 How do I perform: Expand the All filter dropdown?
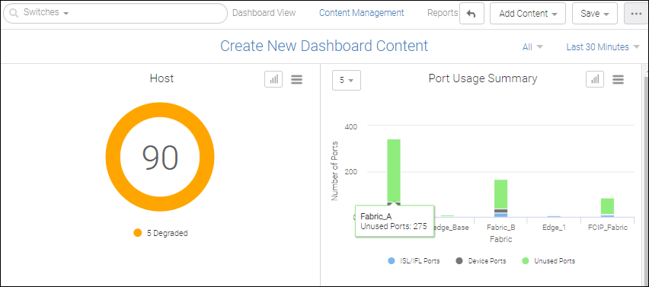[x=532, y=47]
